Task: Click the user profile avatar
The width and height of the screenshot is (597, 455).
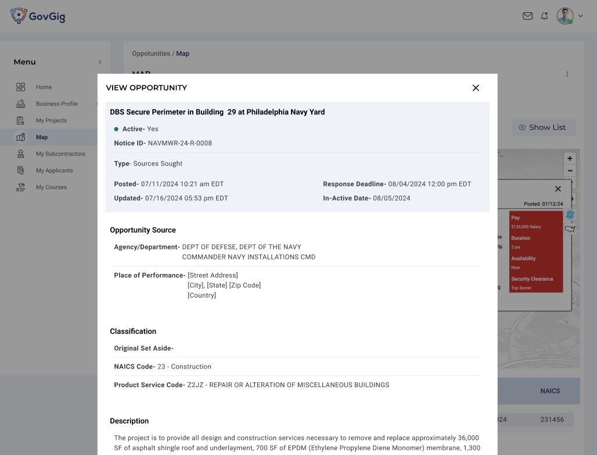Action: [x=564, y=16]
